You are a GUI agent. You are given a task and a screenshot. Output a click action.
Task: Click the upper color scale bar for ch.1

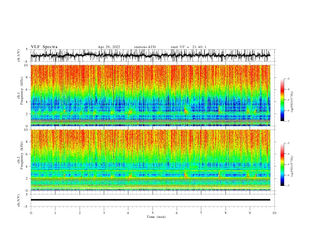282,100
